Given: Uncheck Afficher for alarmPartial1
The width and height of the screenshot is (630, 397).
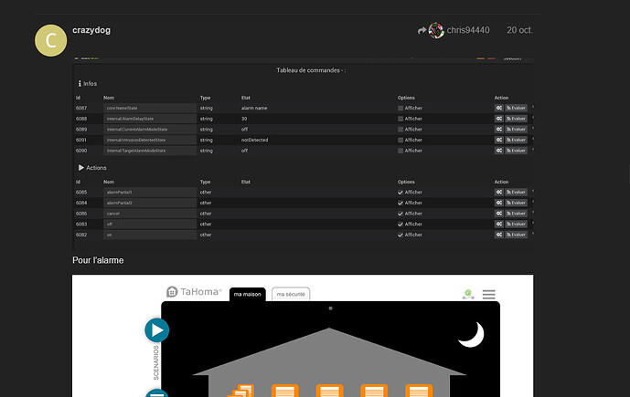Looking at the screenshot, I should (x=400, y=193).
